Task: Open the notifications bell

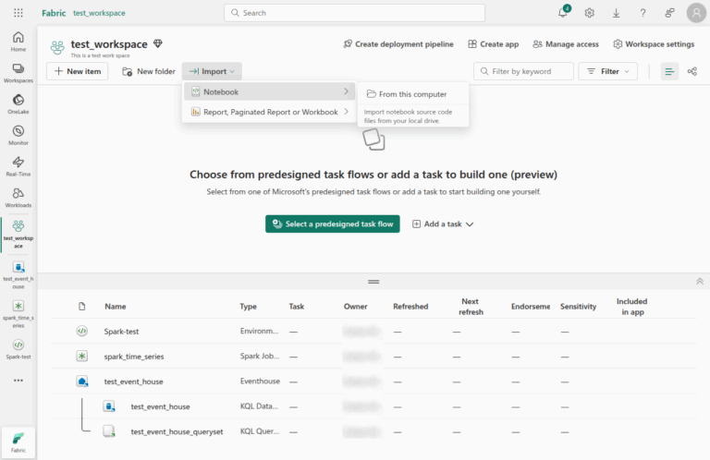Action: (x=564, y=13)
